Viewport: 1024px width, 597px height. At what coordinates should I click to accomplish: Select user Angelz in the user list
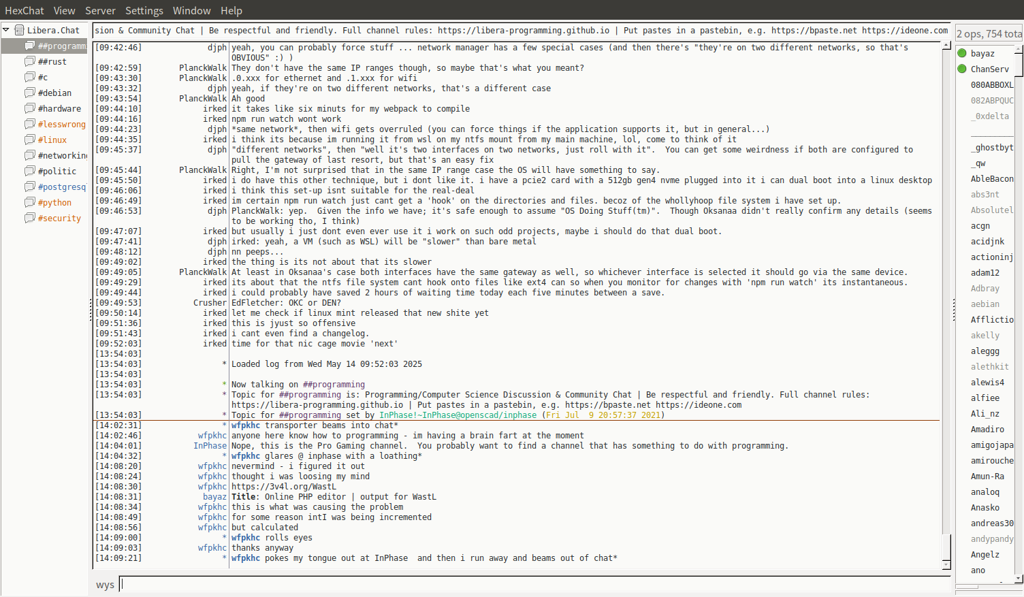[985, 554]
